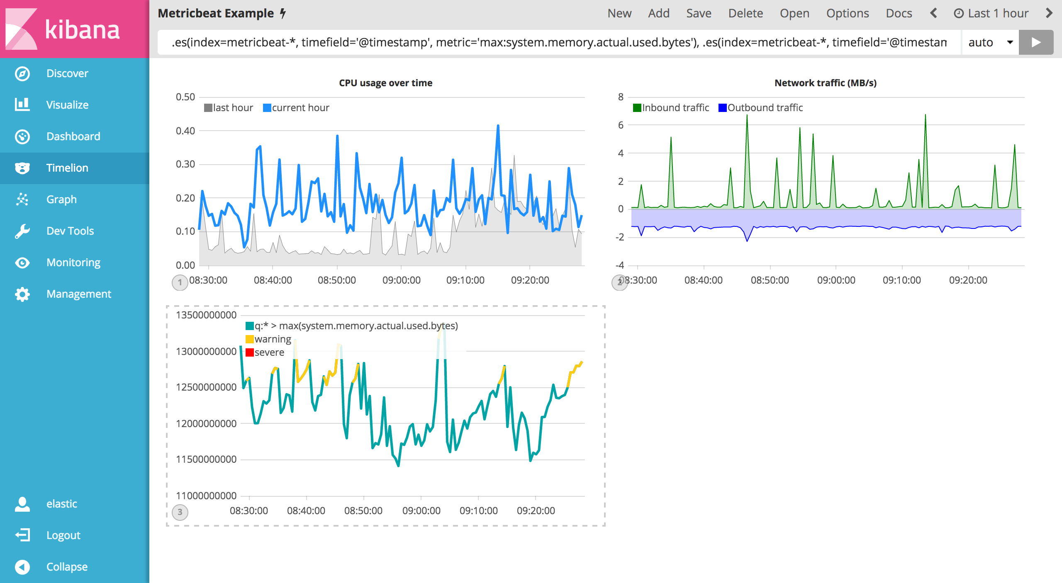Click the Visualize bar chart icon
Screen dimensions: 1062x583
(22, 105)
